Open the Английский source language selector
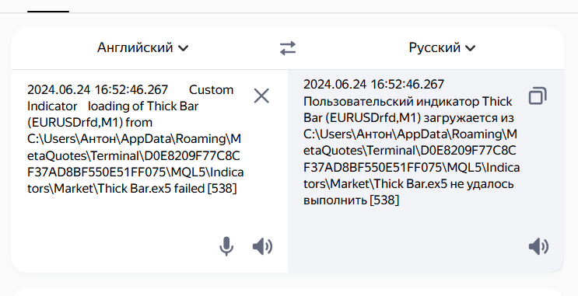The image size is (578, 296). 143,48
